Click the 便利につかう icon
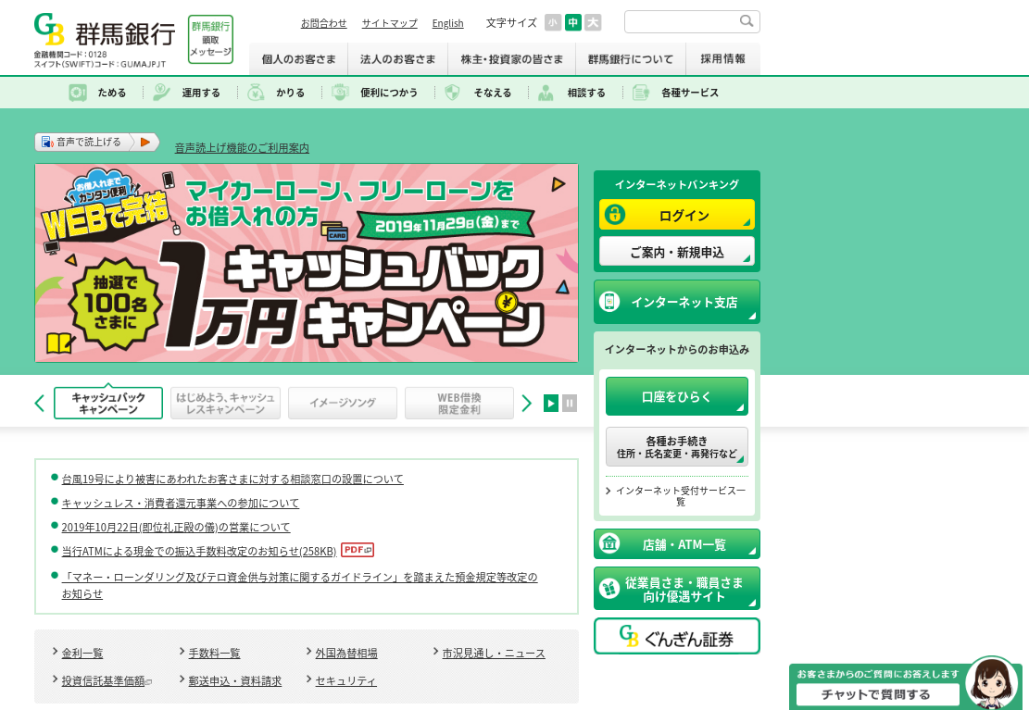This screenshot has width=1029, height=710. 340,93
